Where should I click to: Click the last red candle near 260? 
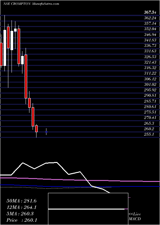click(36, 129)
